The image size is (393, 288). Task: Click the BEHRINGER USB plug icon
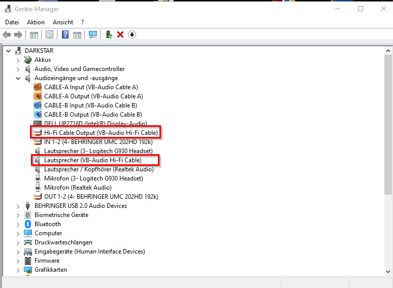[27, 206]
